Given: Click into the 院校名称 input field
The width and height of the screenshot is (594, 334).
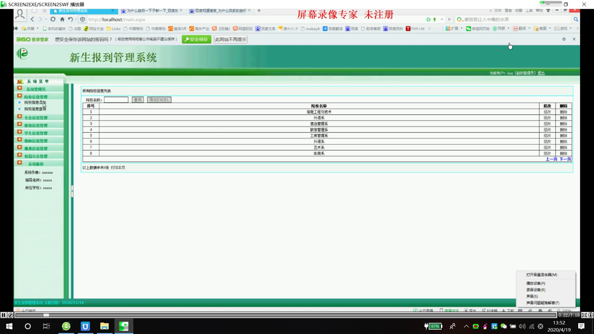Looking at the screenshot, I should (x=116, y=100).
